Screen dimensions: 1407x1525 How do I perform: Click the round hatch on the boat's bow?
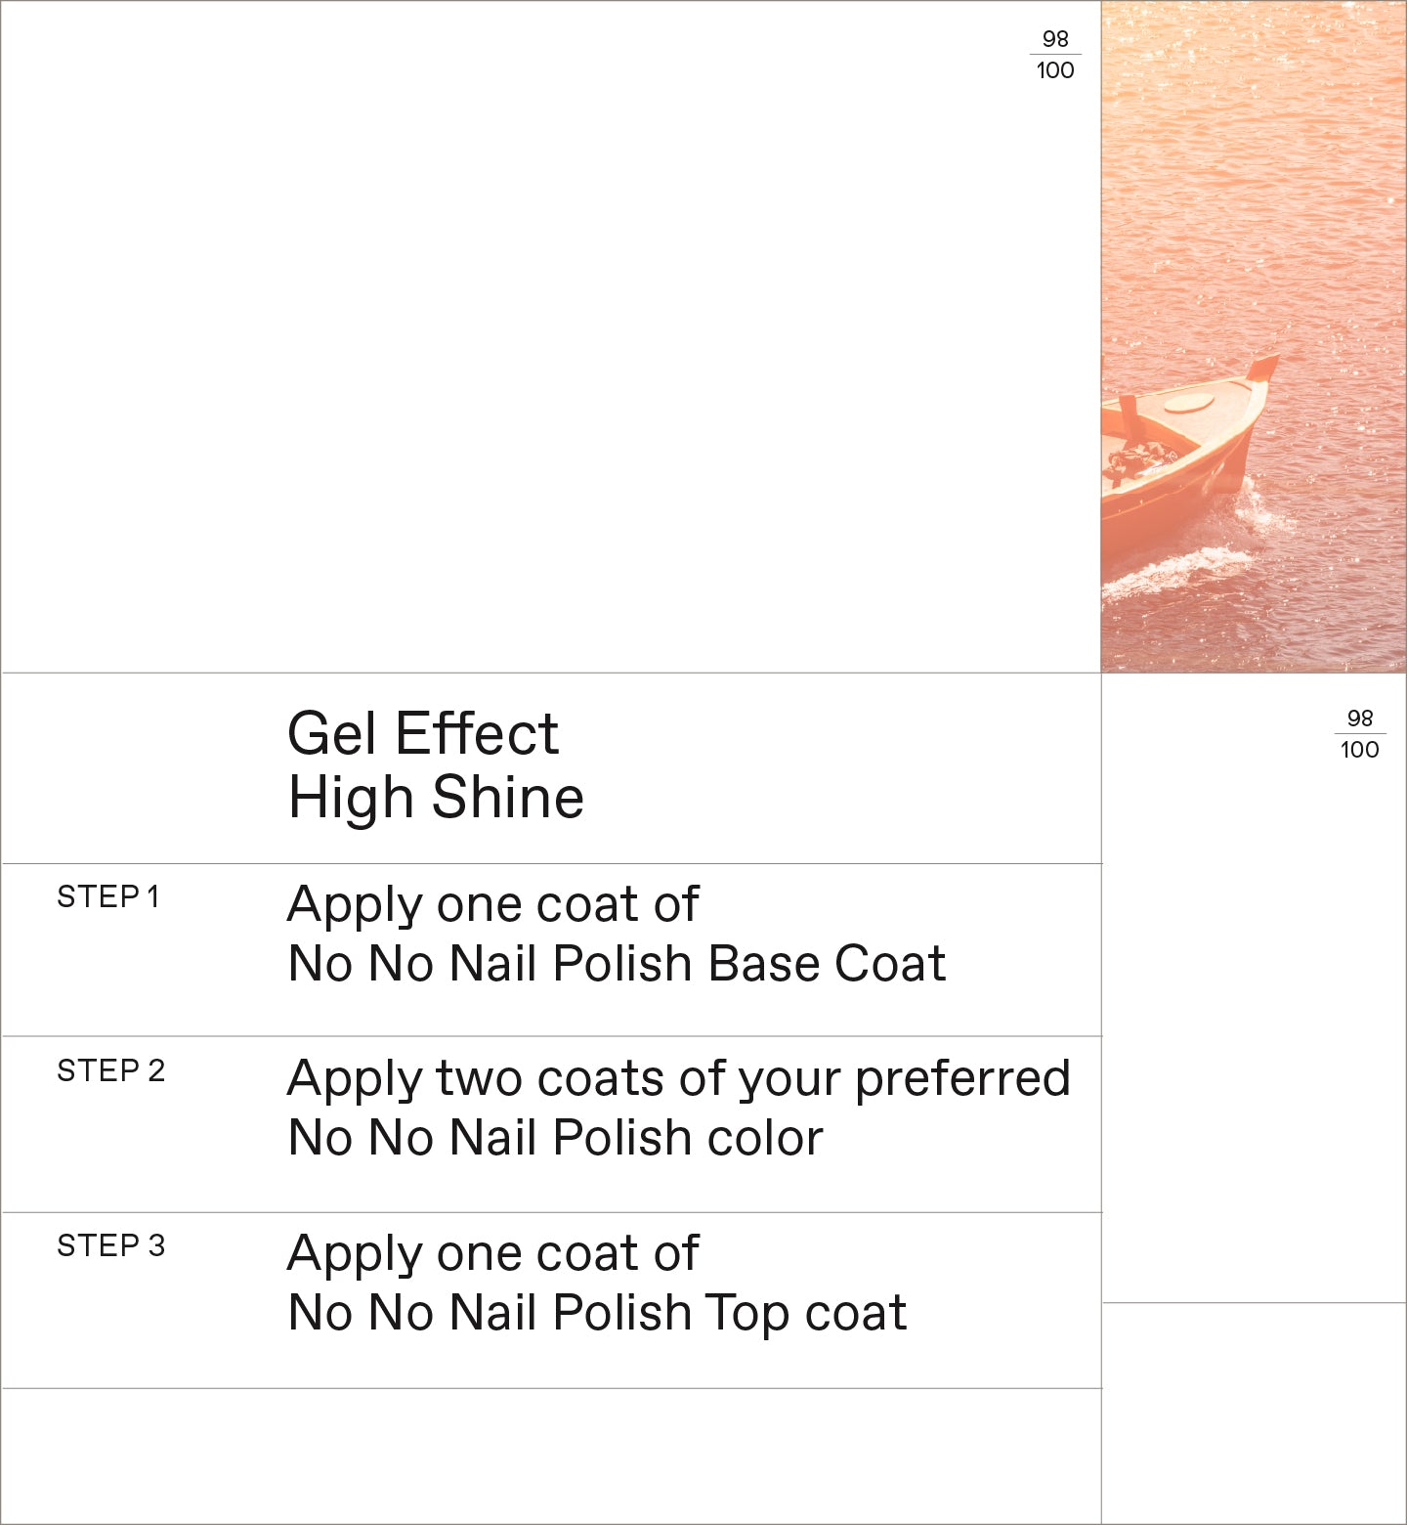1187,402
